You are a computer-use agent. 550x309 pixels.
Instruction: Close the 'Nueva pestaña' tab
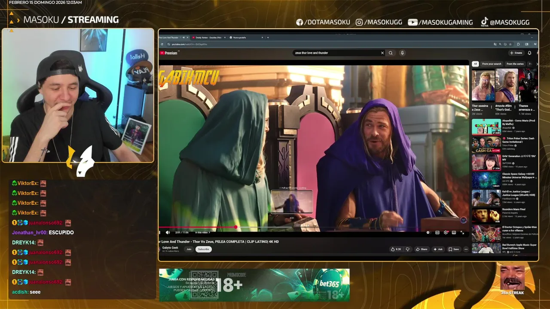[x=262, y=37]
